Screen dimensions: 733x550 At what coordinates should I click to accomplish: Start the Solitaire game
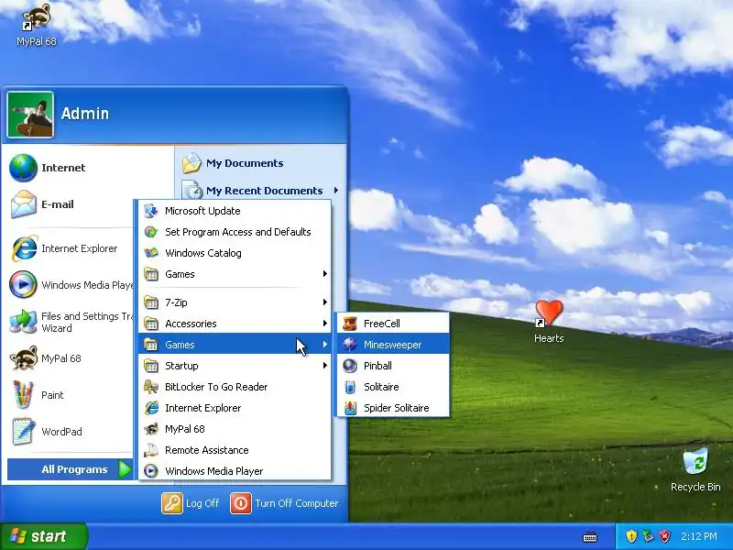(393, 387)
